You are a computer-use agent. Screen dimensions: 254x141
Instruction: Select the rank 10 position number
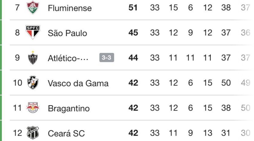click(17, 83)
